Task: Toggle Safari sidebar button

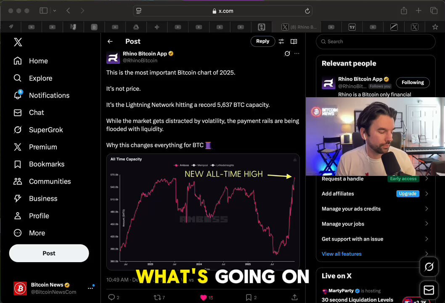Action: [43, 11]
